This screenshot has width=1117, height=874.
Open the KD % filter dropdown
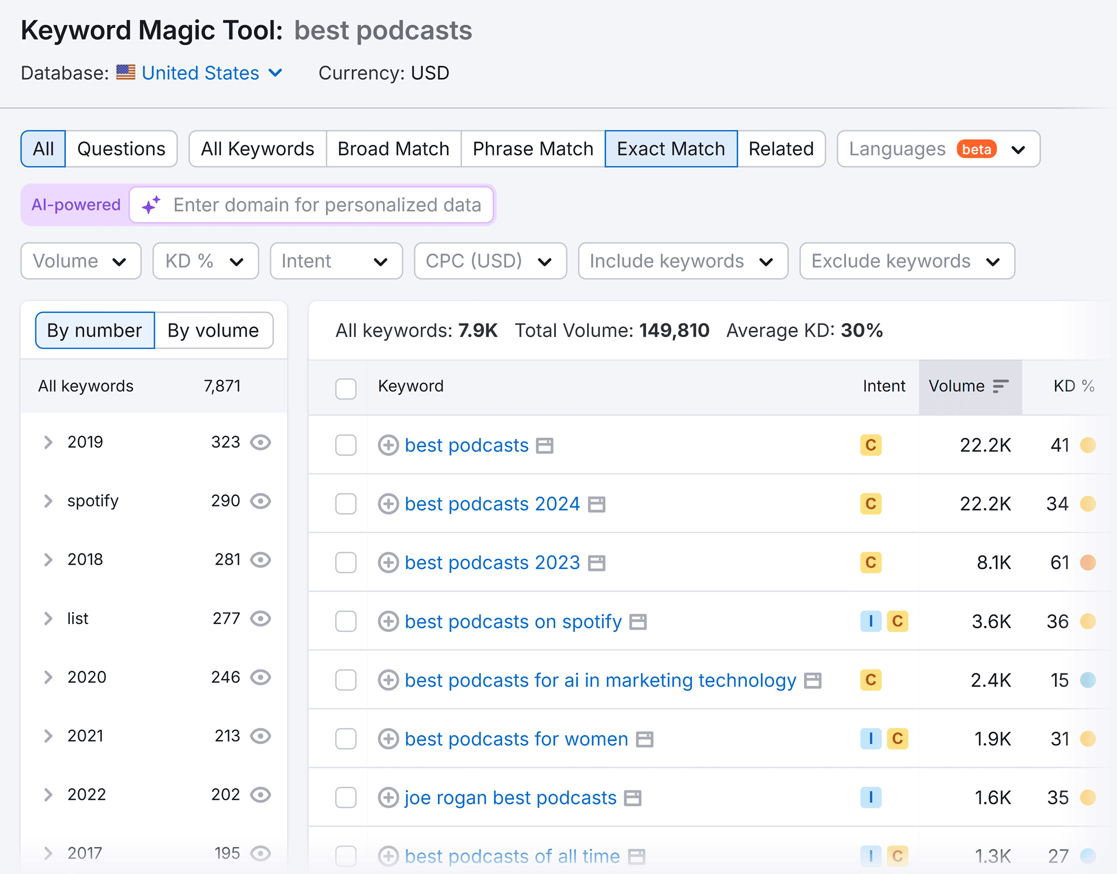pos(206,261)
